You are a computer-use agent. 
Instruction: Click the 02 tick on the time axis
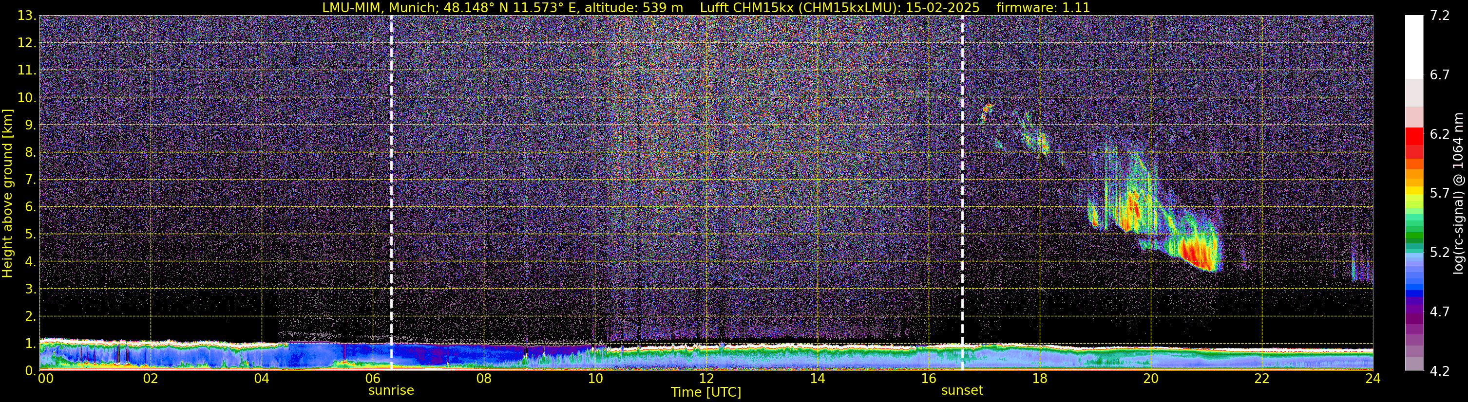[x=151, y=379]
